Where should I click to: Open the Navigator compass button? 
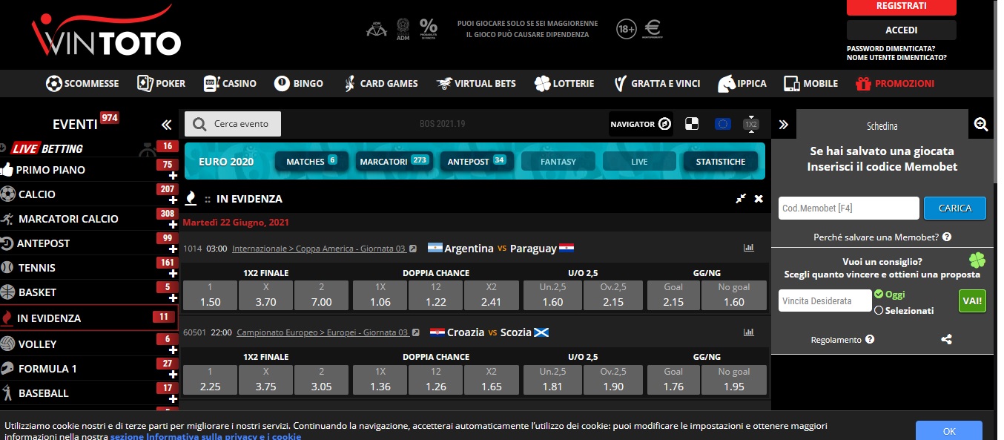pos(641,124)
